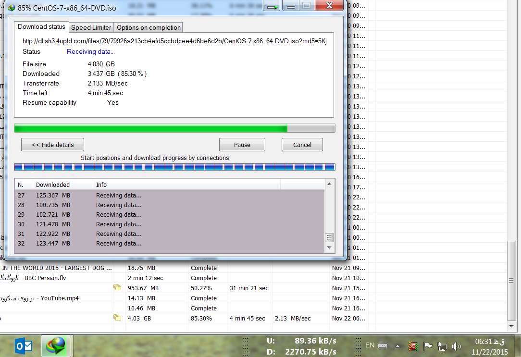Click the download speed 2270.75 kB/s readout
Screen dimensions: 521x357
pos(310,352)
